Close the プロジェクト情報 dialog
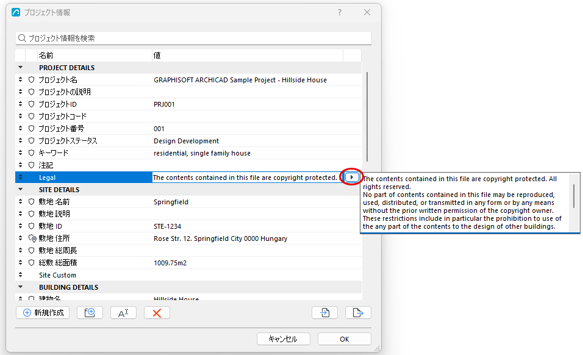The image size is (583, 355). pos(367,12)
